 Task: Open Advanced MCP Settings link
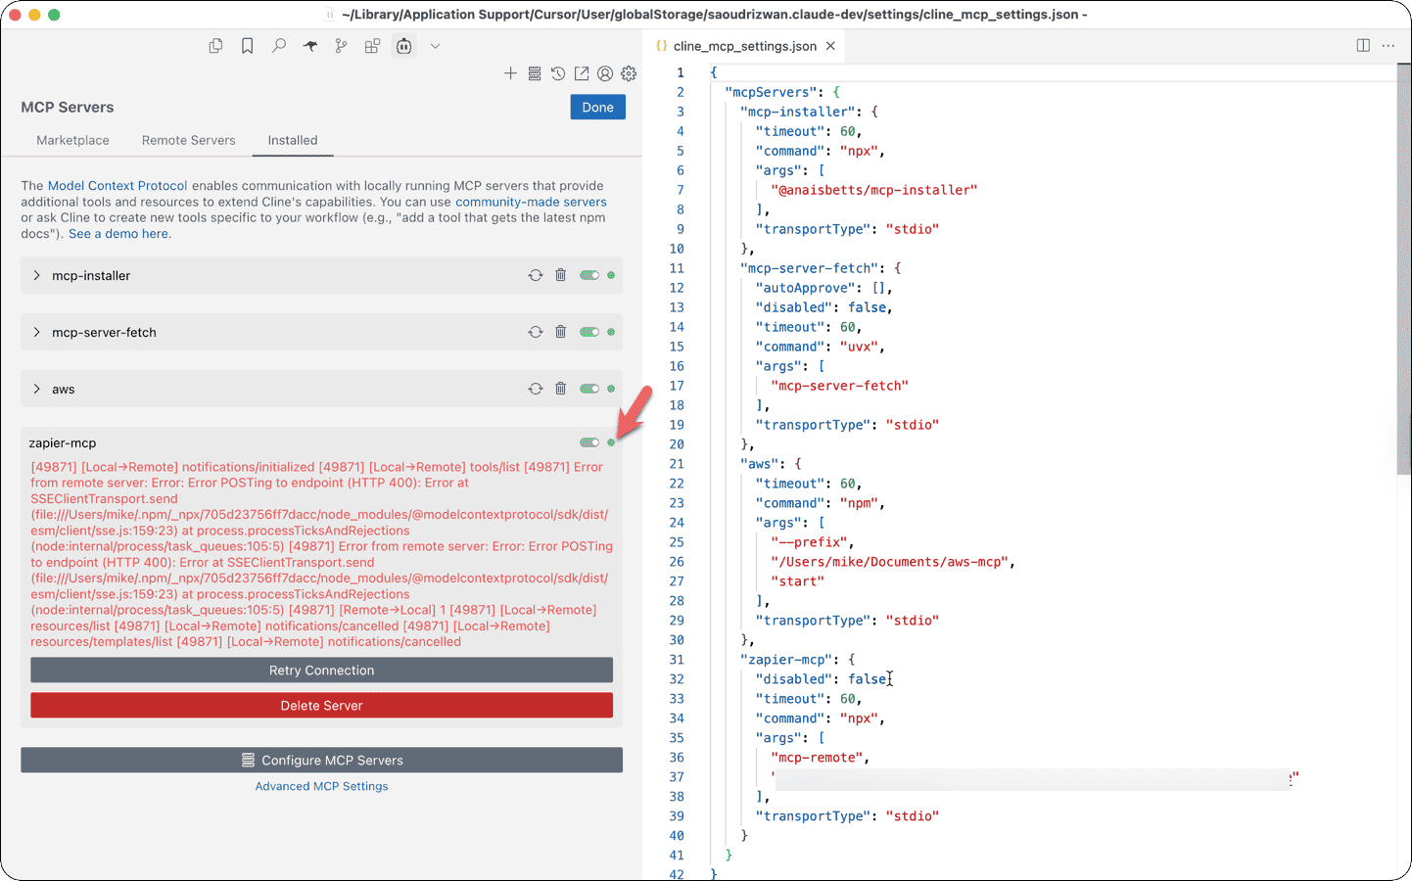(321, 786)
